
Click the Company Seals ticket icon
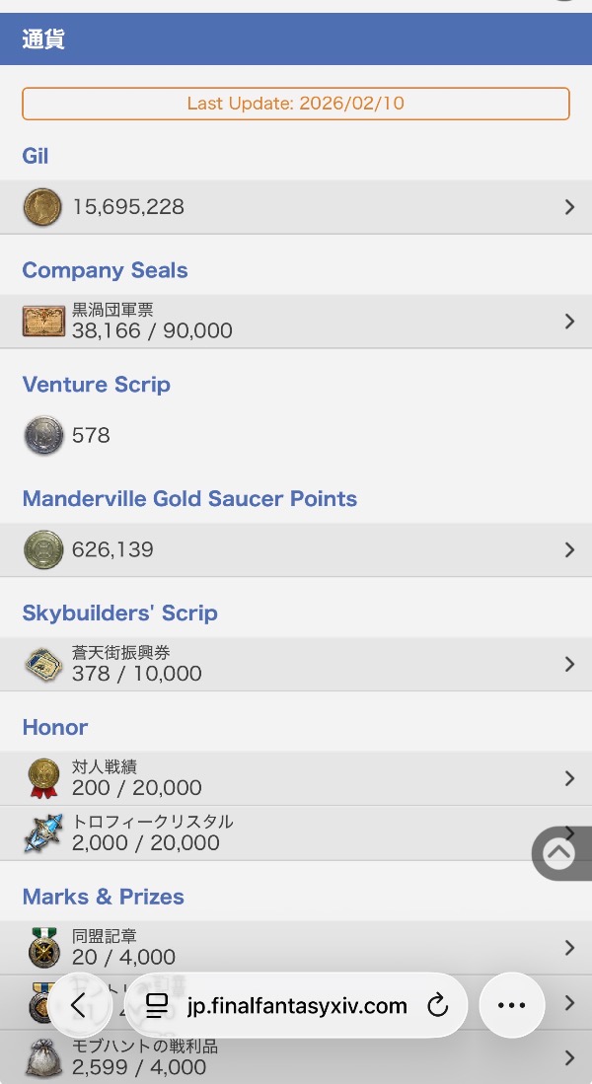(x=43, y=321)
